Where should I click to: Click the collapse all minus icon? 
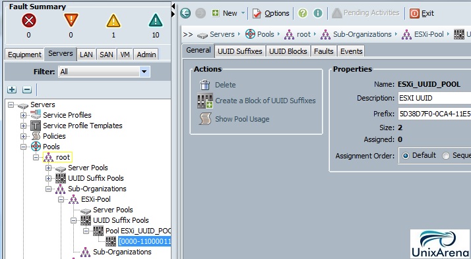[27, 89]
